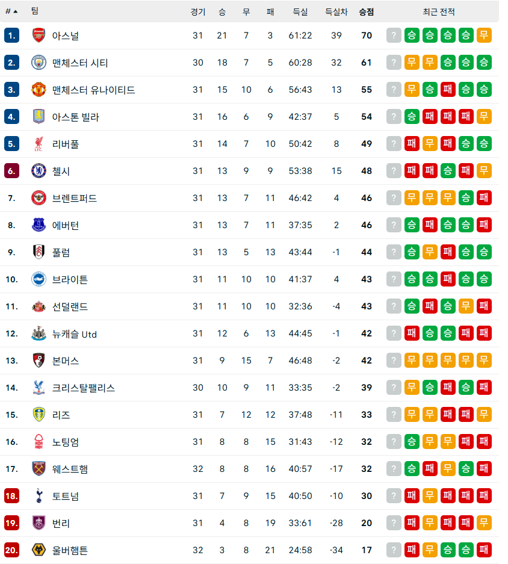Click the Wolverhampton wolf crest icon
Screen dimensions: 508x564
[39, 550]
